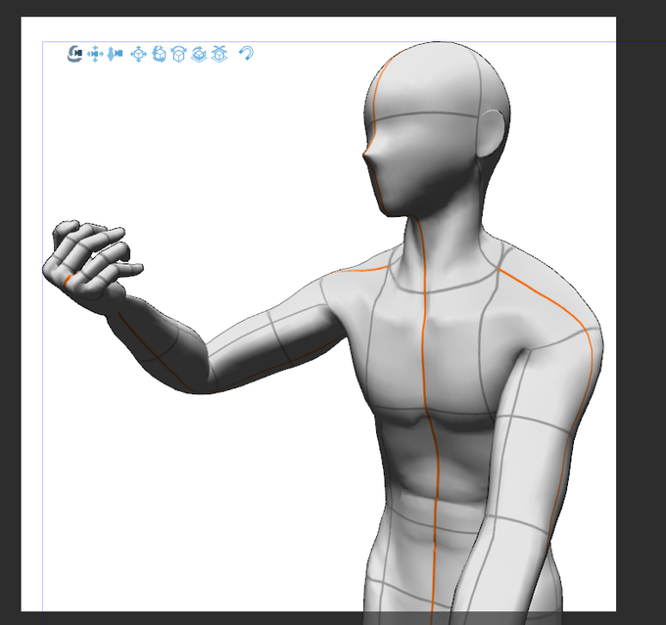
Task: Select the 3D figure's head
Action: coord(436,127)
